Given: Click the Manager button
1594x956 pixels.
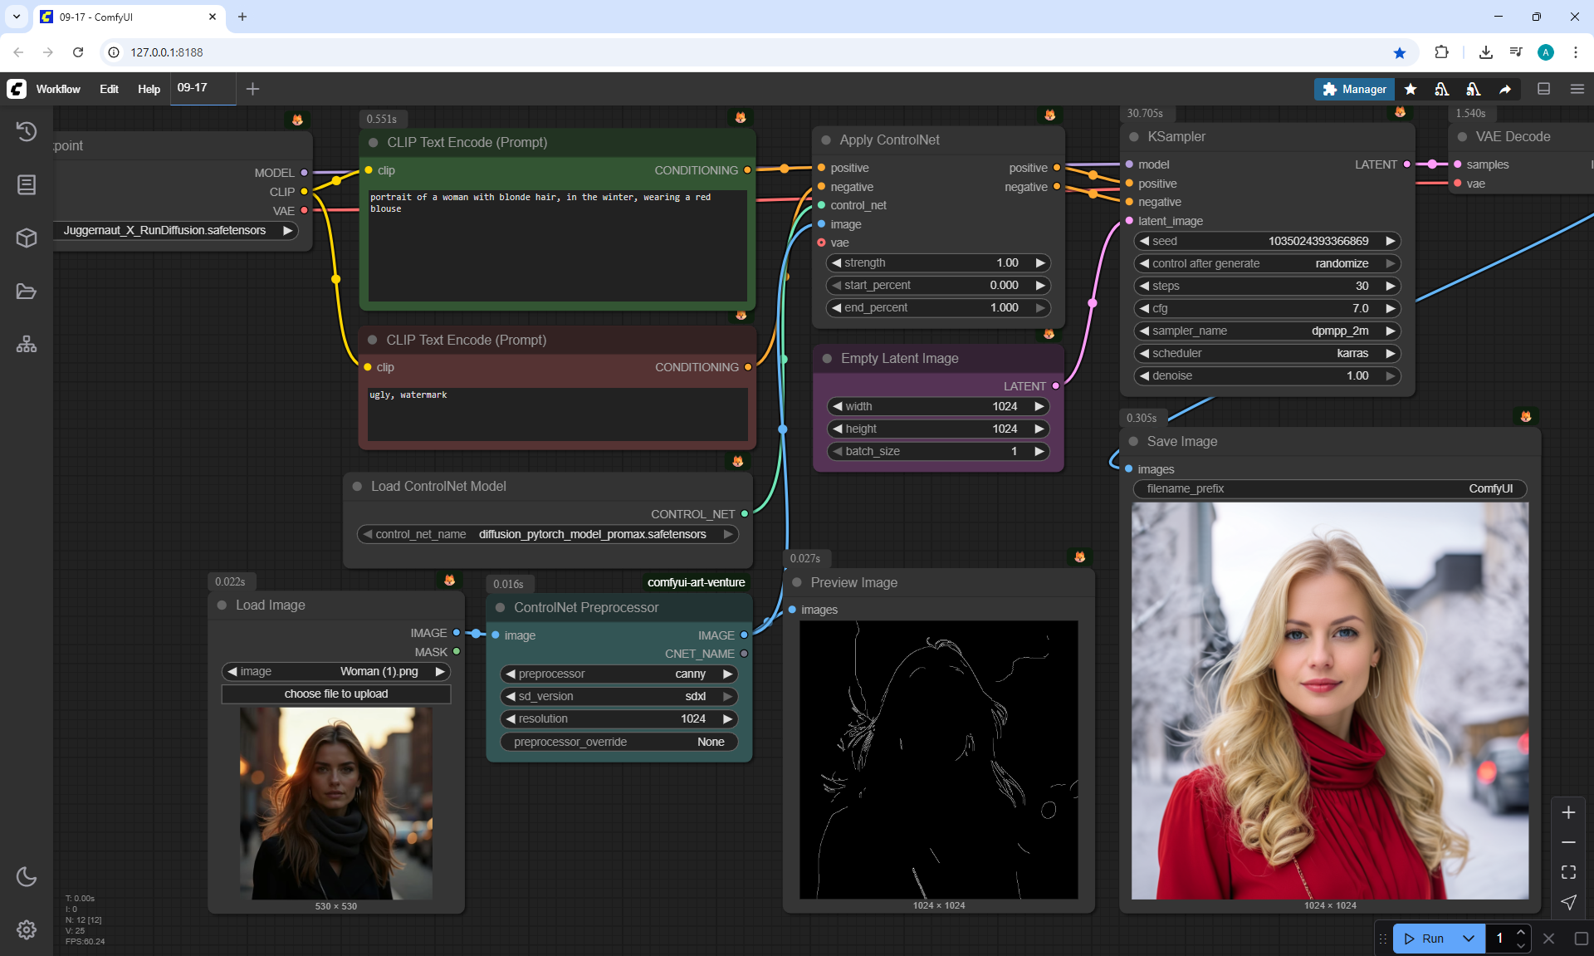Looking at the screenshot, I should 1353,89.
